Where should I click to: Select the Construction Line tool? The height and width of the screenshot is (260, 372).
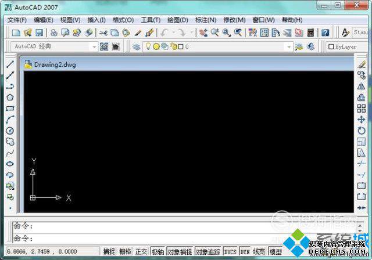[10, 75]
